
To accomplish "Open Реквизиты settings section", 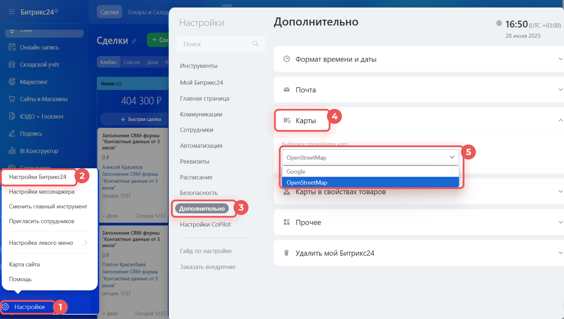I will (194, 162).
